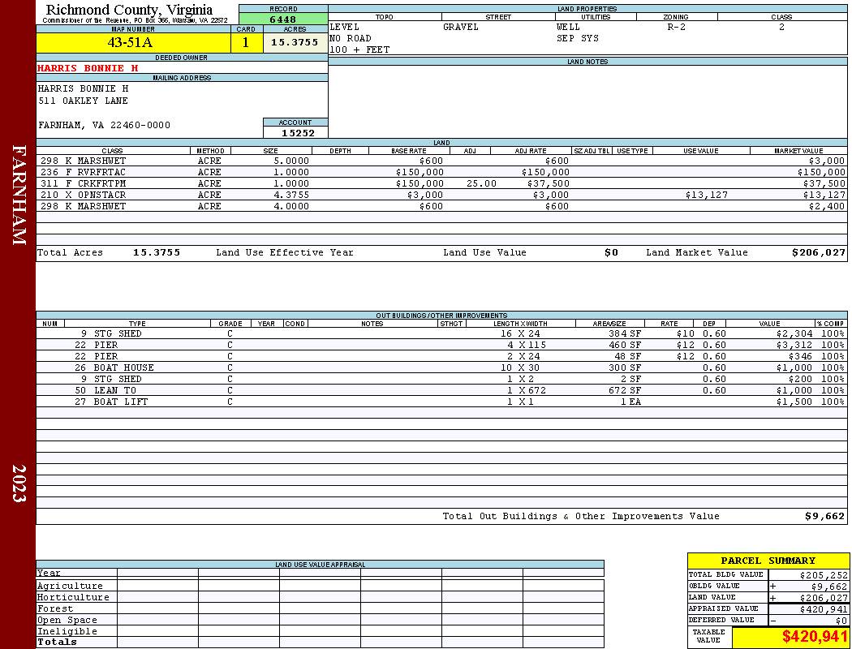Click PARCEL SUMMARY header
852x649 pixels.
tap(768, 561)
